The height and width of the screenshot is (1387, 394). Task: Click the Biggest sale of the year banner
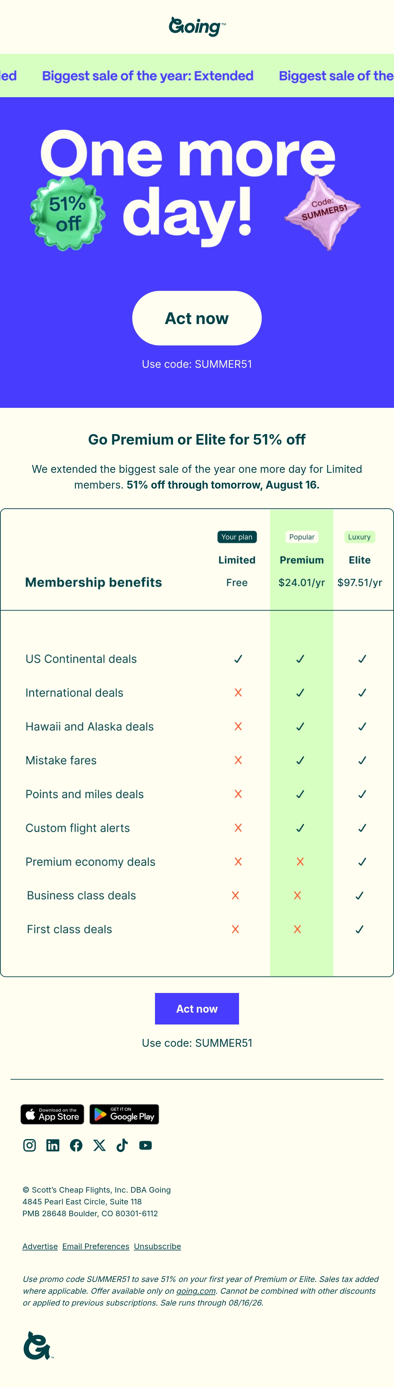click(x=197, y=76)
